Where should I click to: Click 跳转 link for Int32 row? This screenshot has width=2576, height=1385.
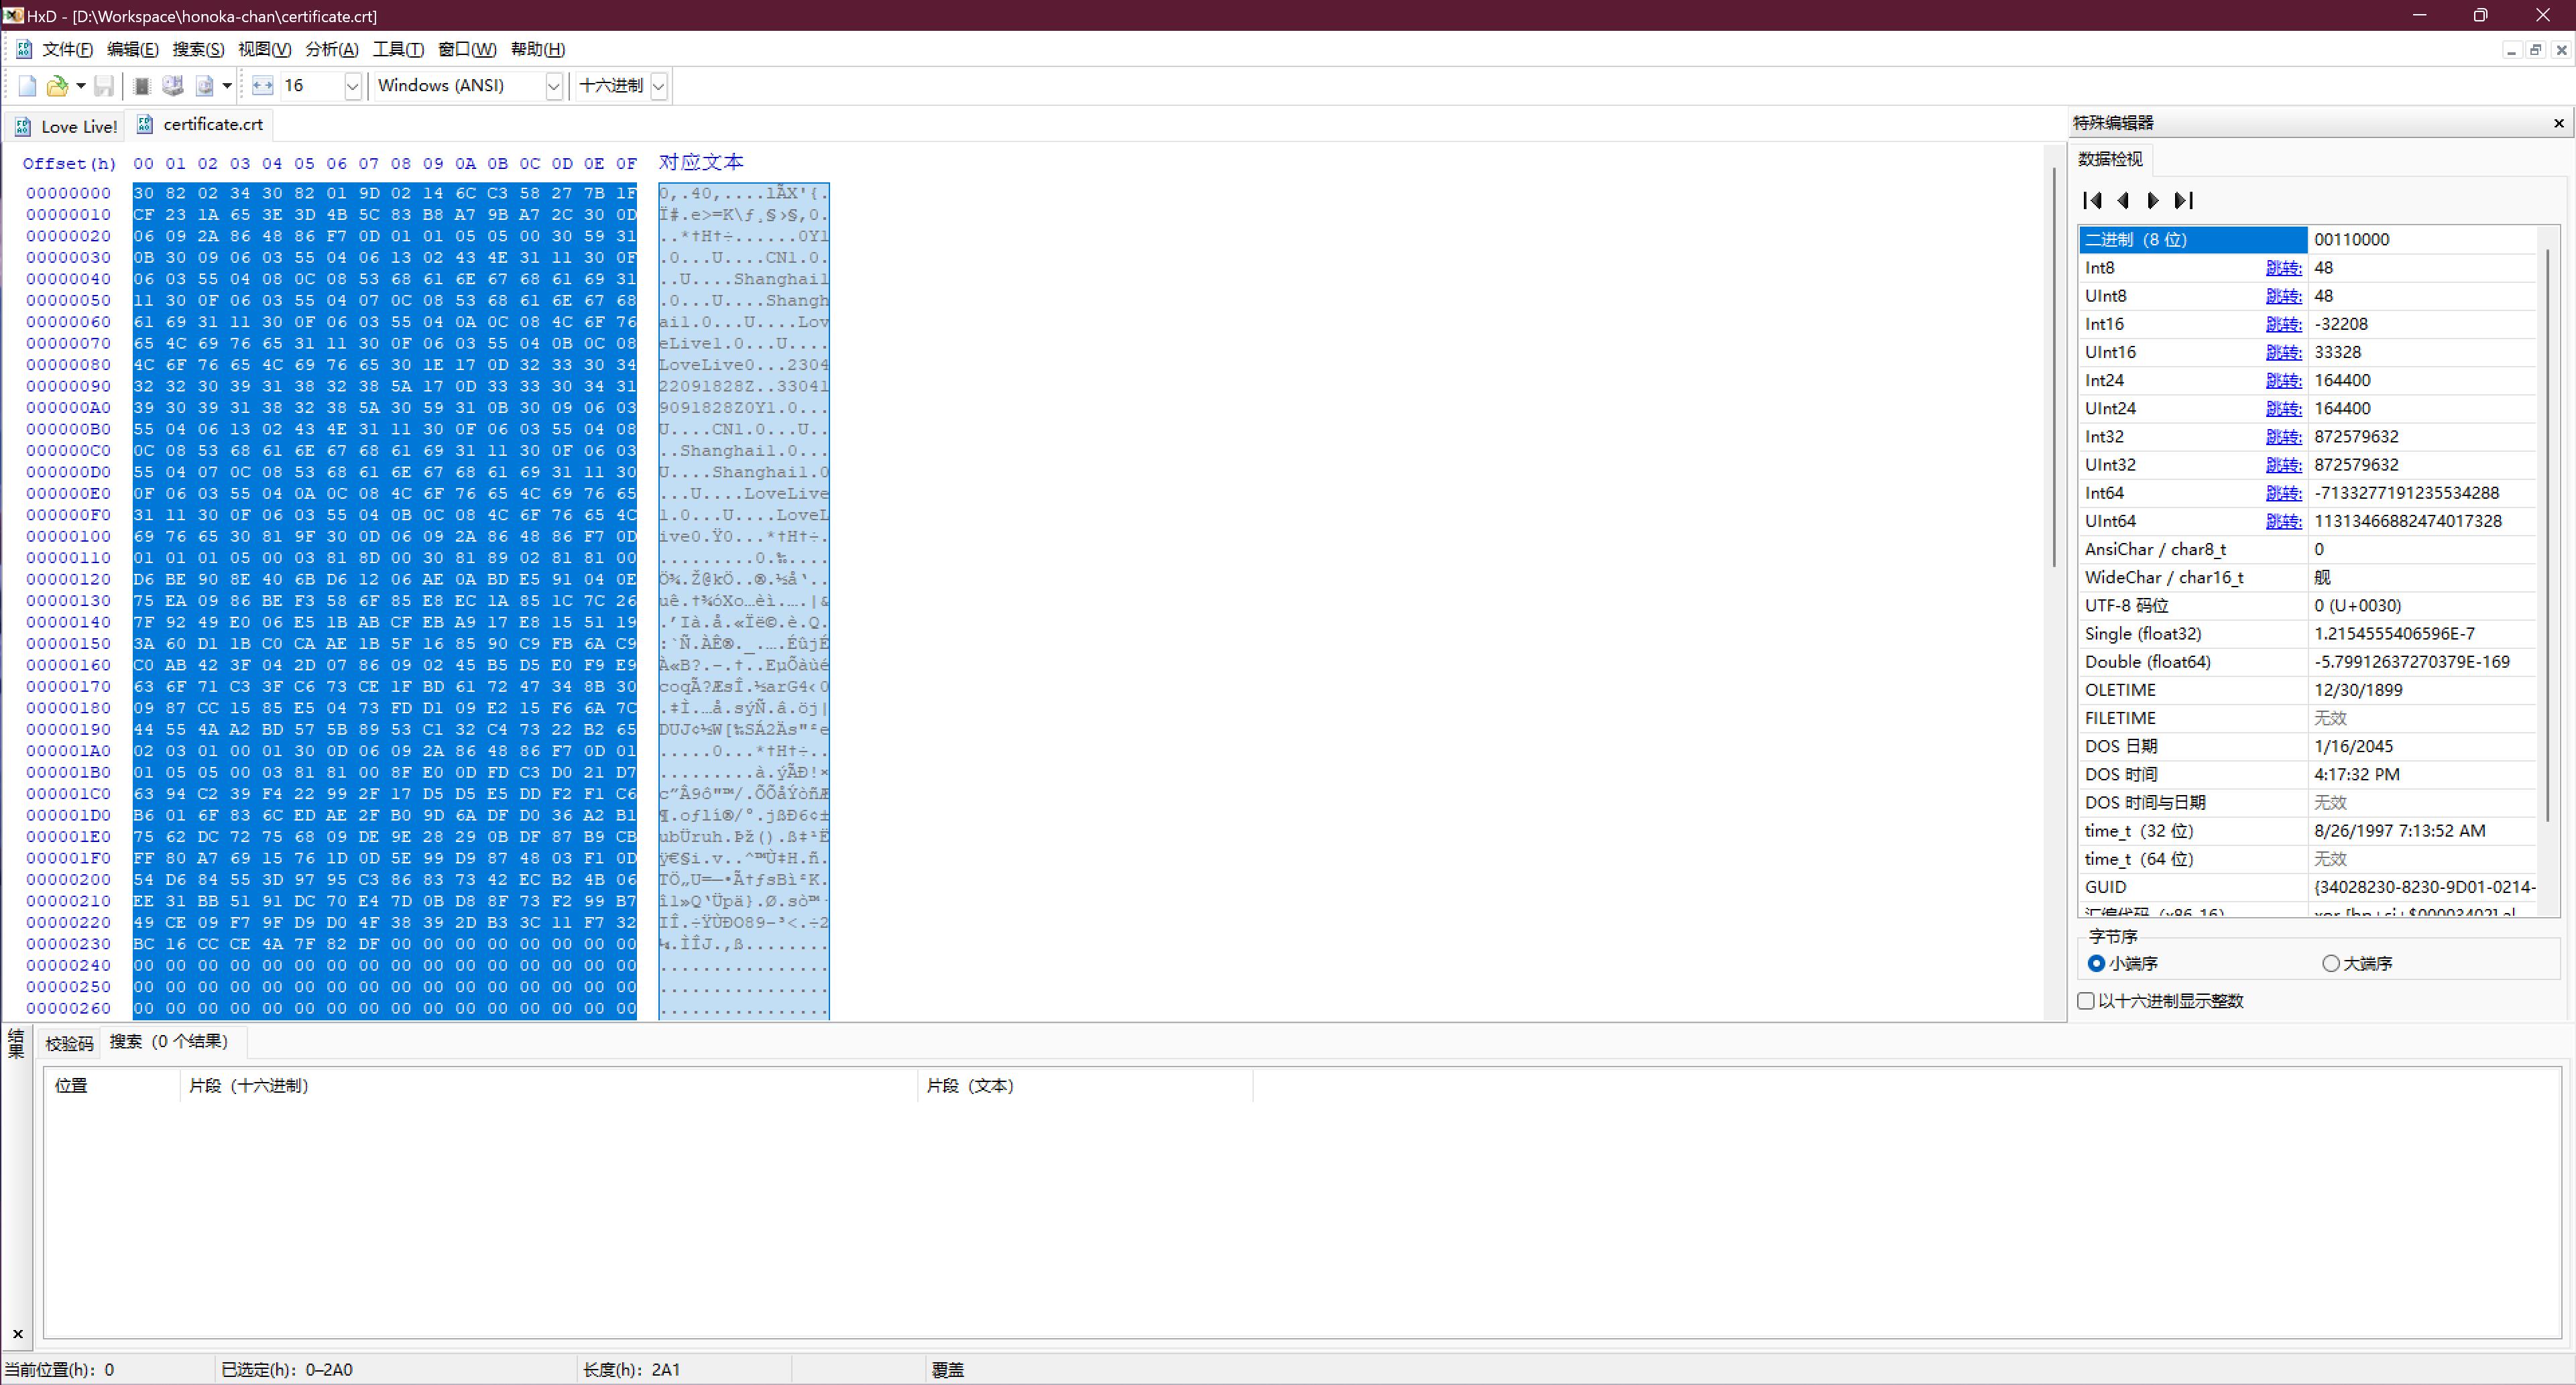[x=2283, y=437]
